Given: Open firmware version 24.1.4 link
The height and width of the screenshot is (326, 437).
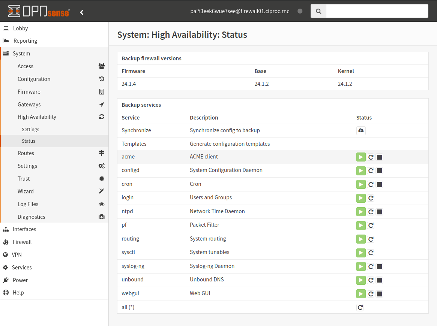Looking at the screenshot, I should (129, 84).
